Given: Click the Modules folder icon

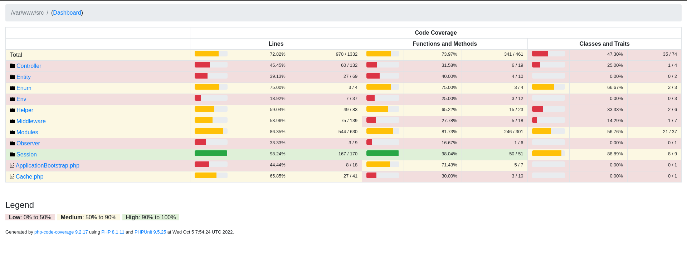Looking at the screenshot, I should [x=13, y=132].
